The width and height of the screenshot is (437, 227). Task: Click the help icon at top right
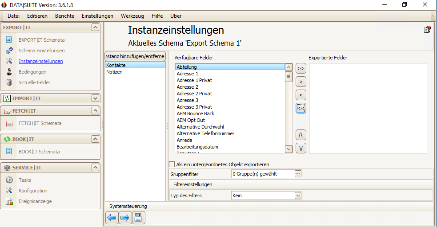427,29
